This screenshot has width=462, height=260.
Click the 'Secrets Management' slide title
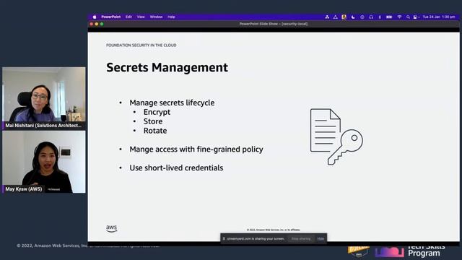pos(167,67)
